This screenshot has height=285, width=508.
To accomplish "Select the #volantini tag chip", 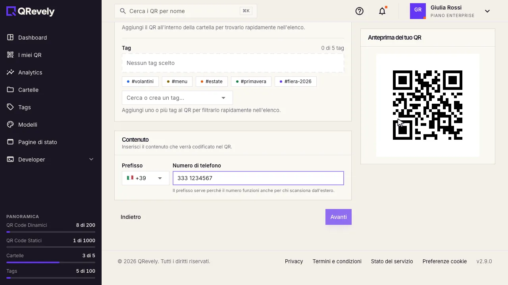I will click(x=140, y=82).
